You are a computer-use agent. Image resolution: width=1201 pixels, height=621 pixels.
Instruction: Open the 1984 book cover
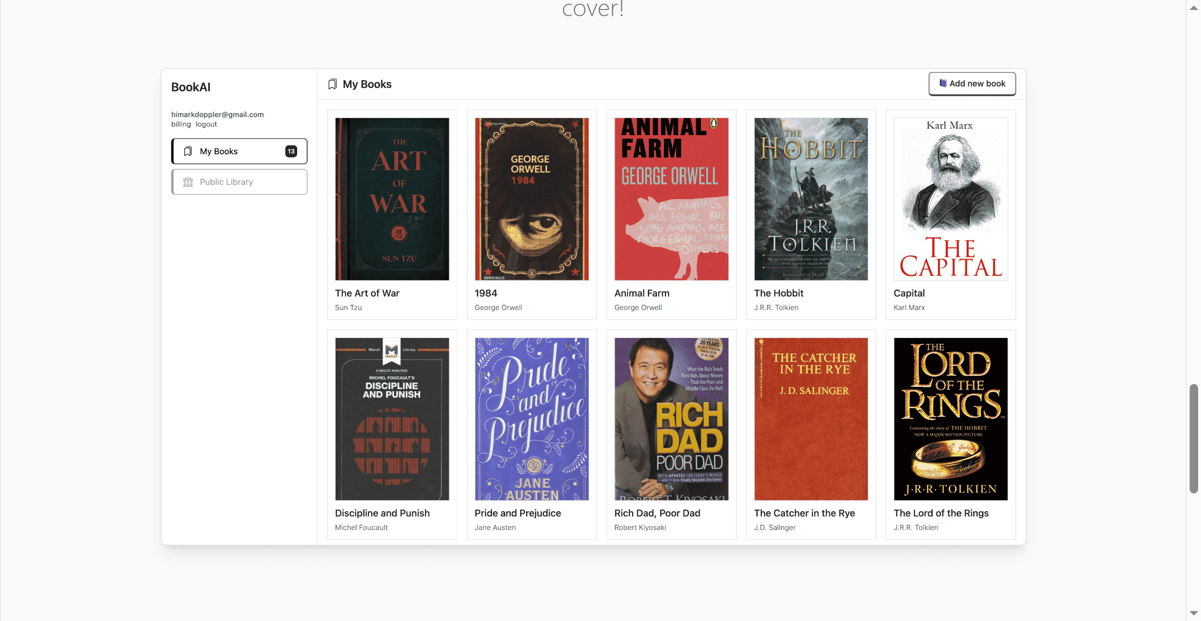pos(531,199)
